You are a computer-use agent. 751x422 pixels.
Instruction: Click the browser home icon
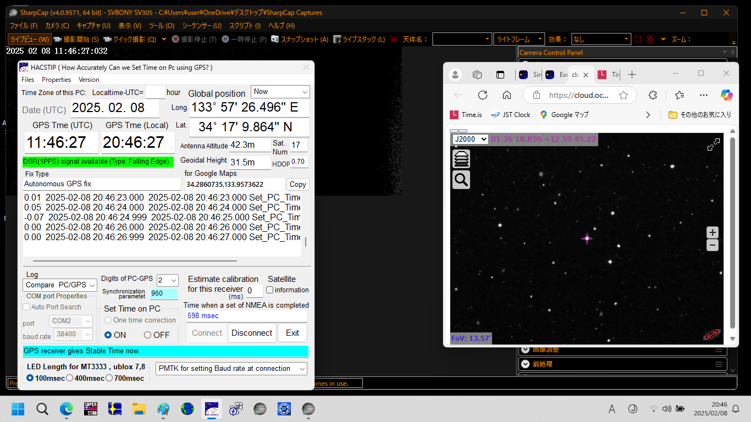click(507, 95)
